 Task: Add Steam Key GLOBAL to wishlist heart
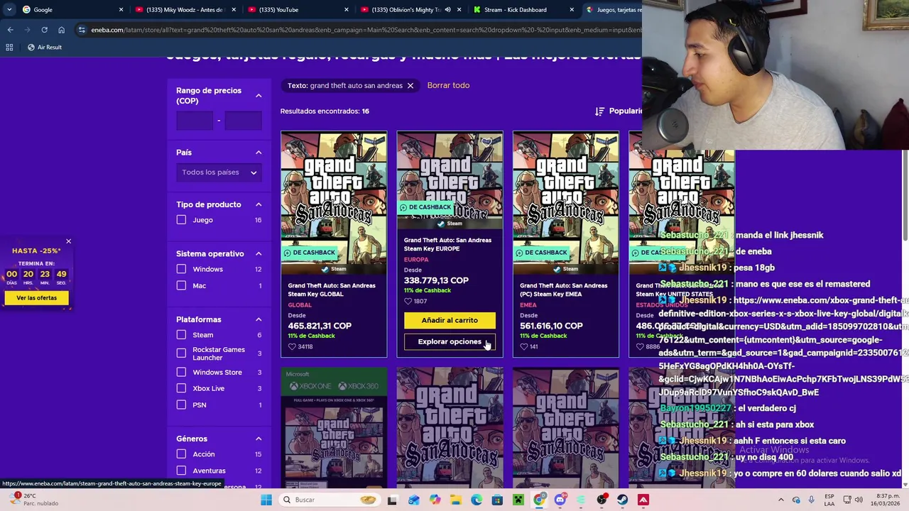tap(292, 346)
